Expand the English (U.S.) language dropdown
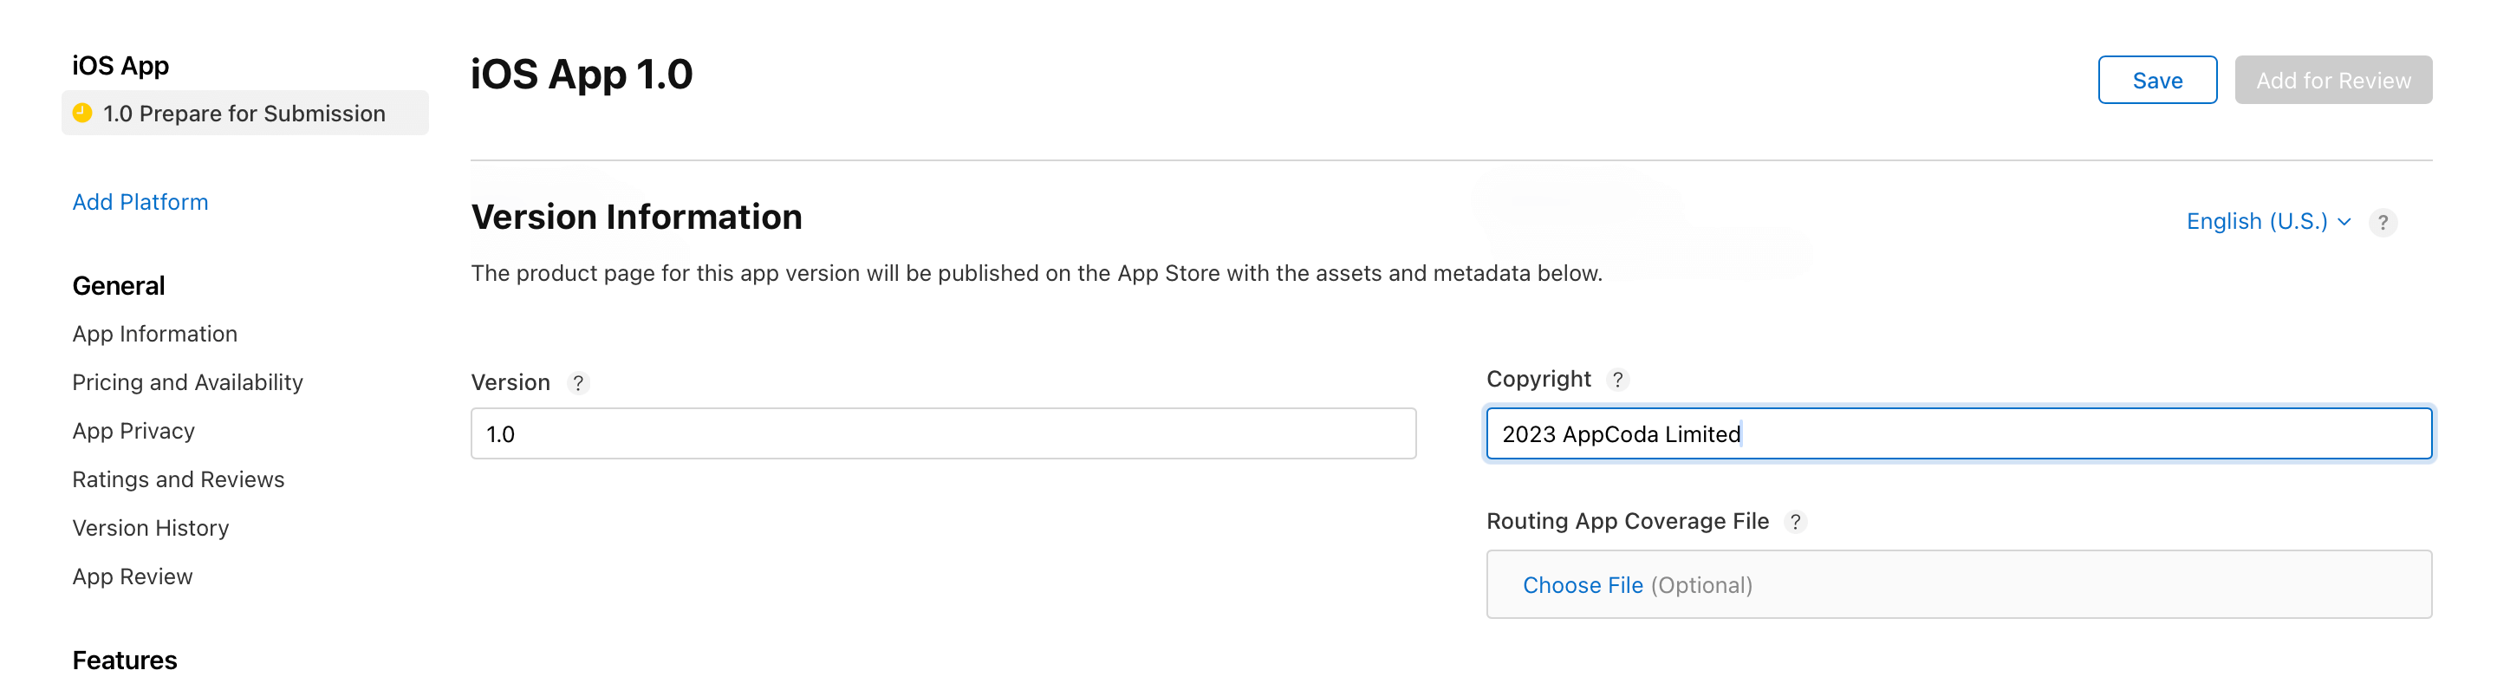 click(2267, 221)
